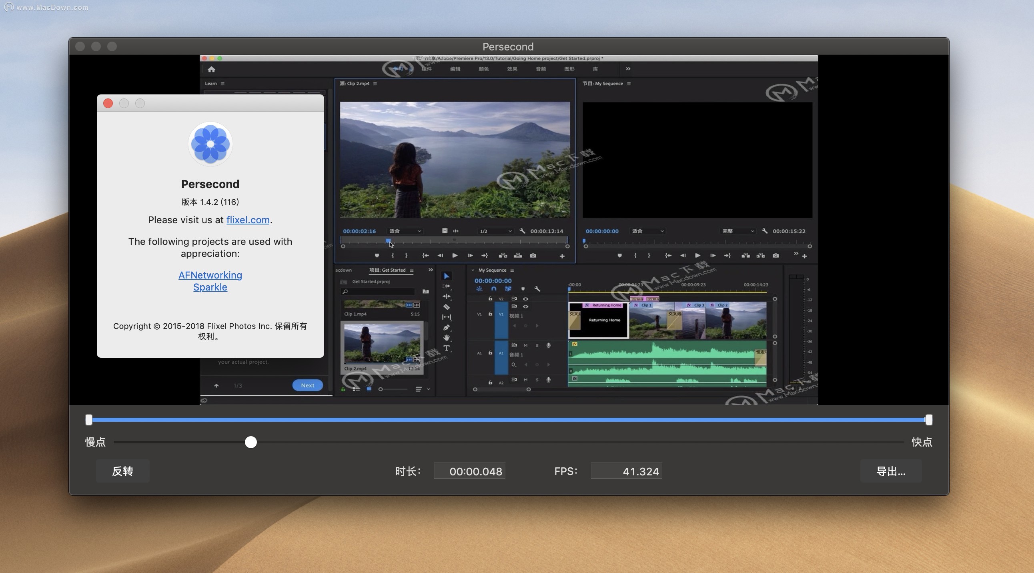Image resolution: width=1034 pixels, height=573 pixels.
Task: Click the 导出... export button
Action: click(891, 471)
